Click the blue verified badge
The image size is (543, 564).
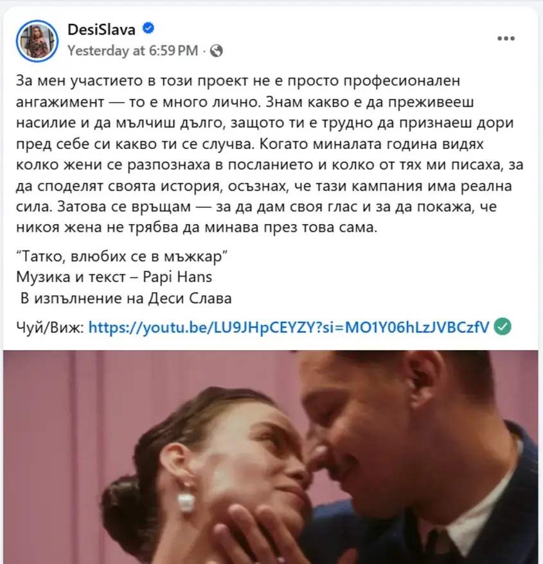click(148, 28)
